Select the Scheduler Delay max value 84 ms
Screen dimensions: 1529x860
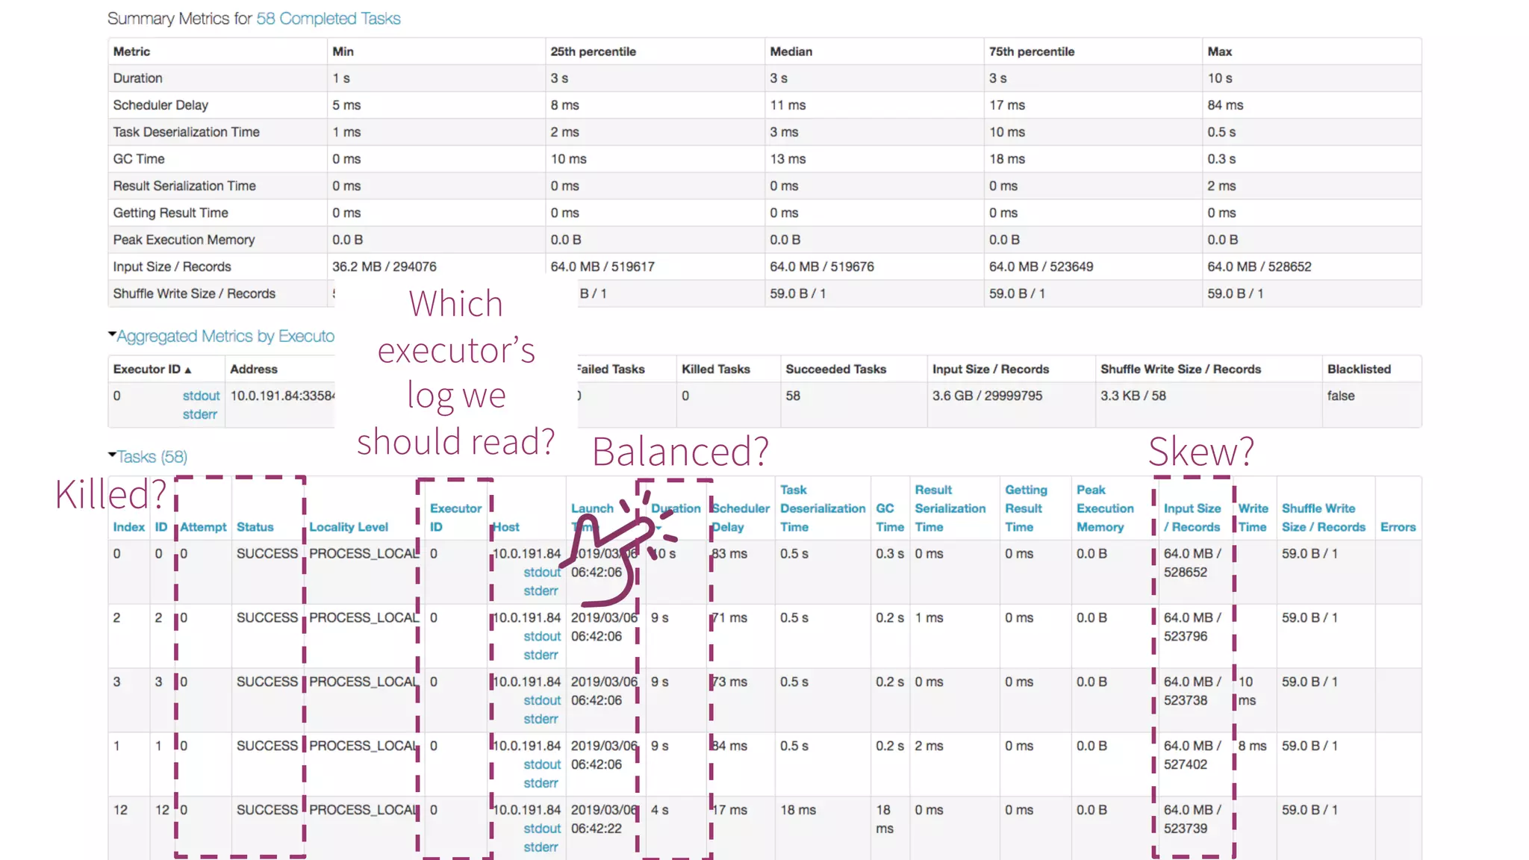(1225, 105)
